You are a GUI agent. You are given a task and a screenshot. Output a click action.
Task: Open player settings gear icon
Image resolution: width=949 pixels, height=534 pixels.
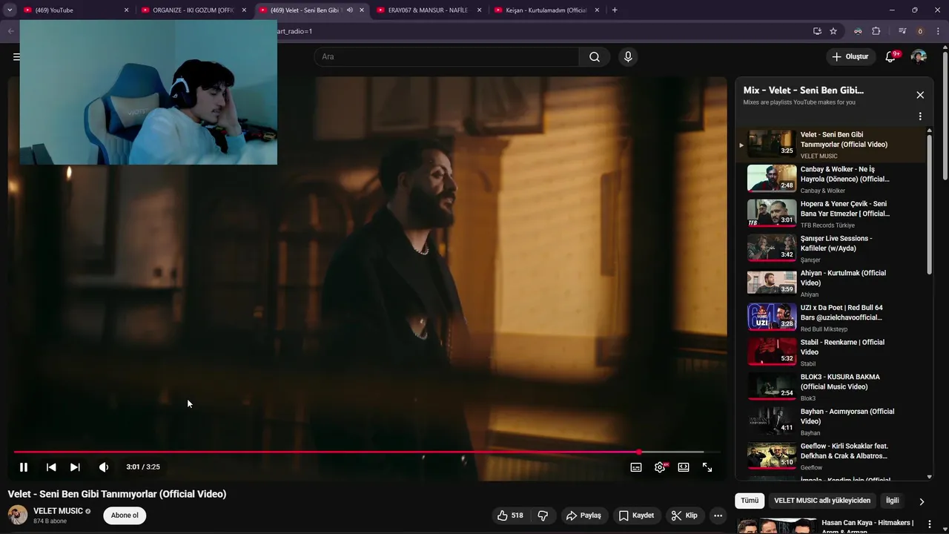pyautogui.click(x=660, y=467)
